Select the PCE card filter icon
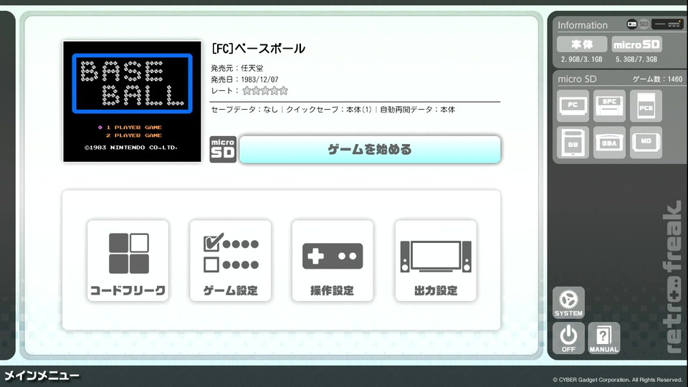Viewport: 688px width, 387px height. click(x=646, y=106)
